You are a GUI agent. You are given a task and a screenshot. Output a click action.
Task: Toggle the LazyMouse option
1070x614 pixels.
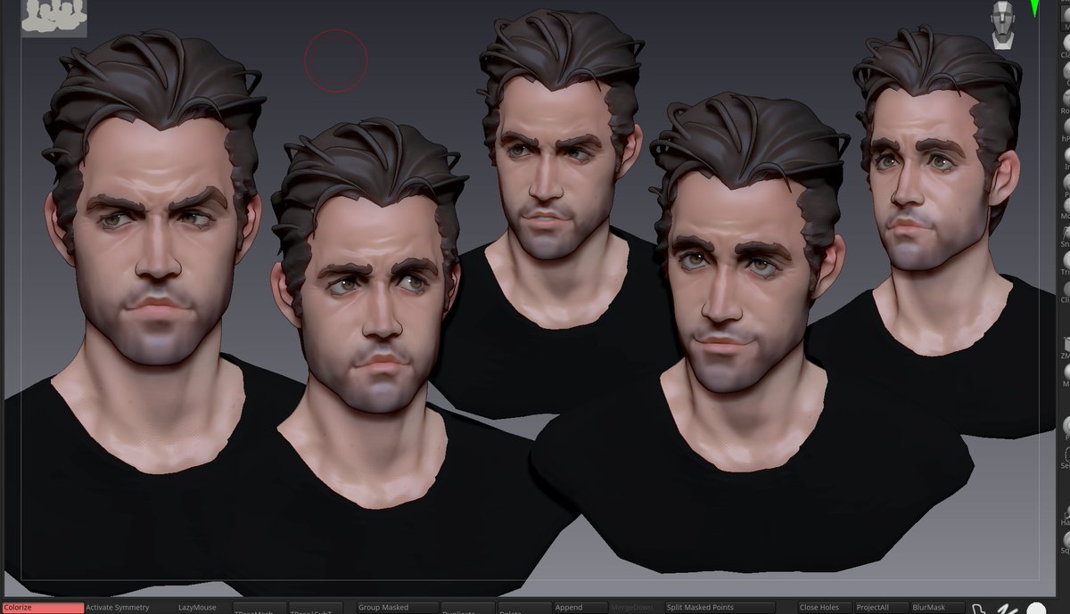click(x=197, y=608)
